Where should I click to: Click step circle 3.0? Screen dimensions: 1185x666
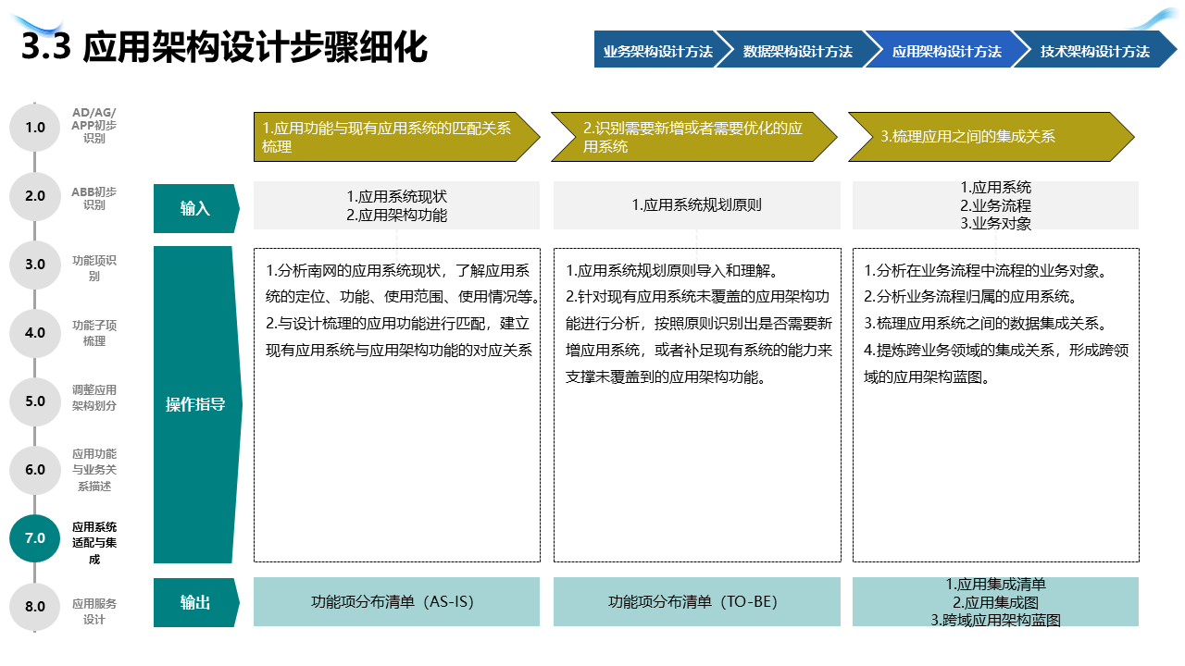pyautogui.click(x=35, y=264)
